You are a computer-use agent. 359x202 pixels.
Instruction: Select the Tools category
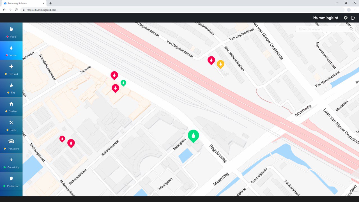point(11,125)
